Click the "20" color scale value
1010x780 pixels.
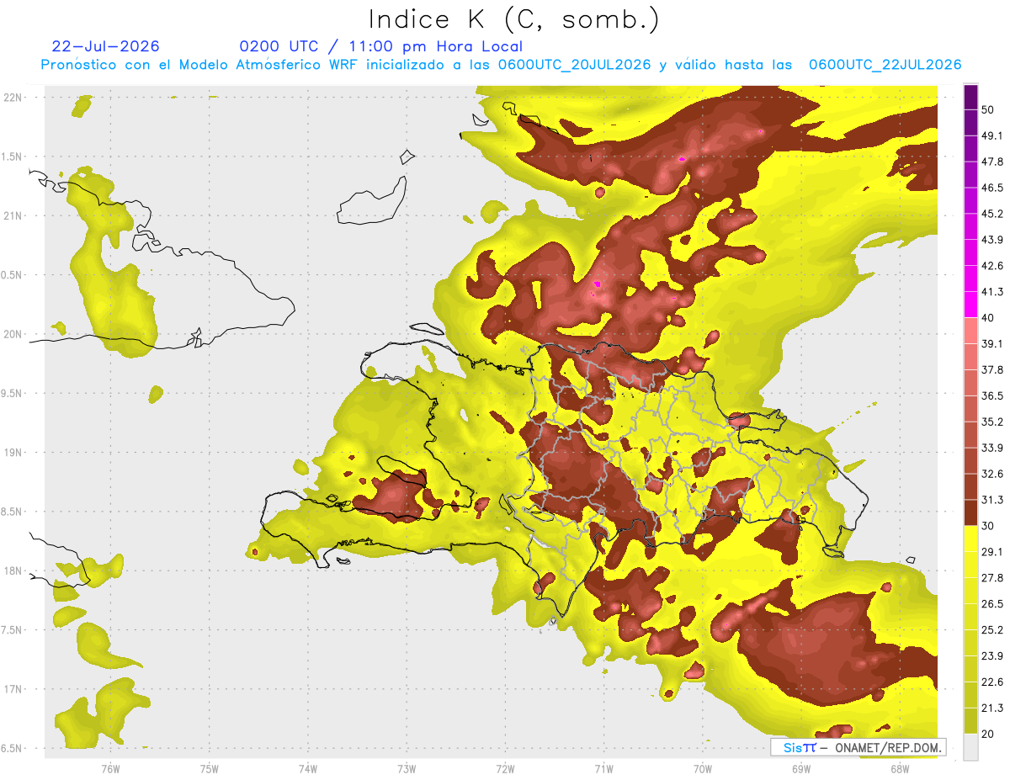click(x=988, y=735)
